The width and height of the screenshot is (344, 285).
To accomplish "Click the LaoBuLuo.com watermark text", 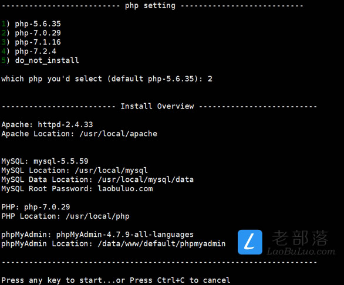I will click(301, 251).
